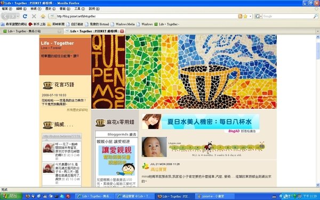The height and width of the screenshot is (200, 320).
Task: Click the back navigation arrow
Action: coord(5,16)
